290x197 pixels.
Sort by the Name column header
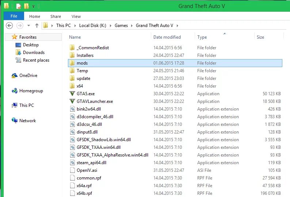coord(75,37)
